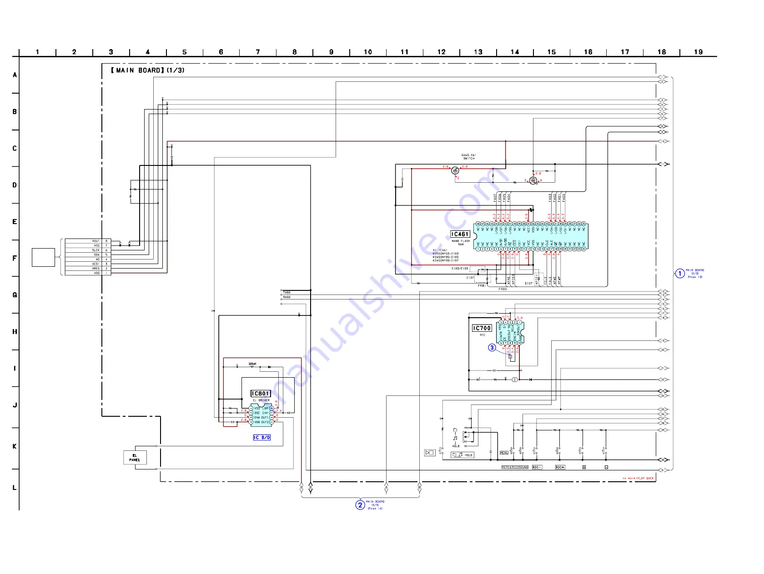Open the blue IC B/D link

262,438
